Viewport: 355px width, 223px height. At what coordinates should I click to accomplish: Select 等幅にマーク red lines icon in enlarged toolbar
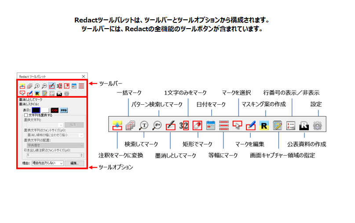pos(224,125)
